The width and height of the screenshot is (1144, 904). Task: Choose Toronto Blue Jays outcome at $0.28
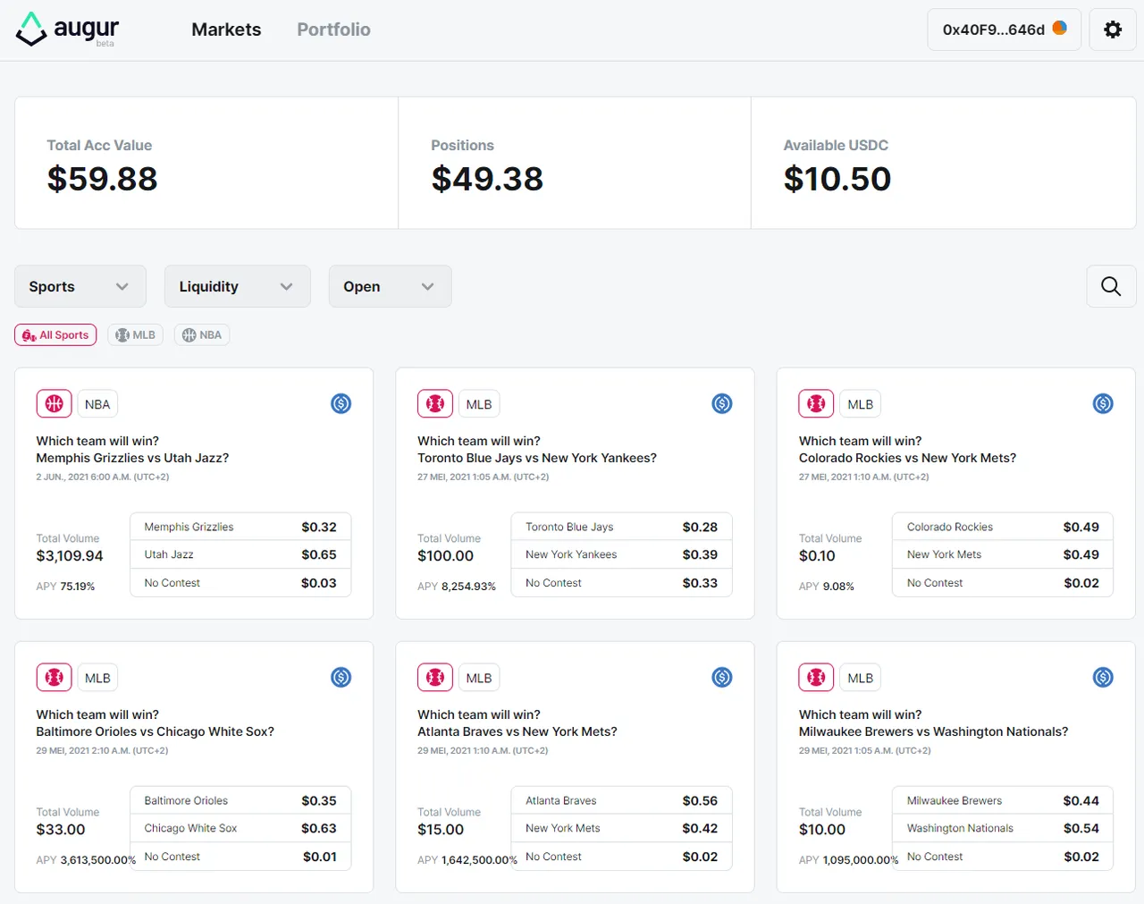click(x=621, y=527)
